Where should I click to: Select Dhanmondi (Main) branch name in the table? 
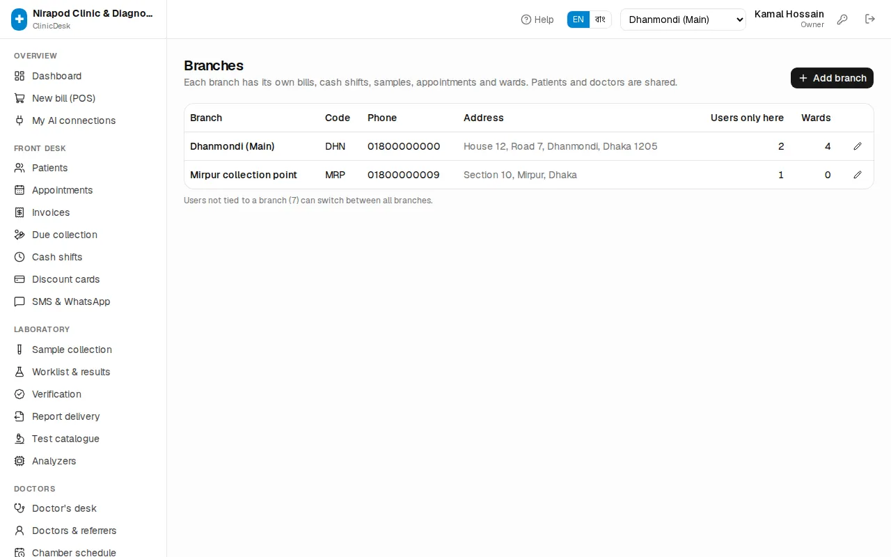232,146
